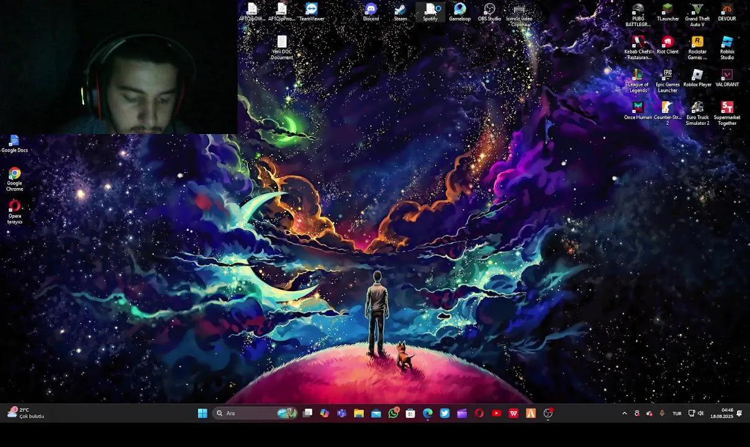Select the Supermarket Together shortcut
The width and height of the screenshot is (750, 447).
point(727,114)
